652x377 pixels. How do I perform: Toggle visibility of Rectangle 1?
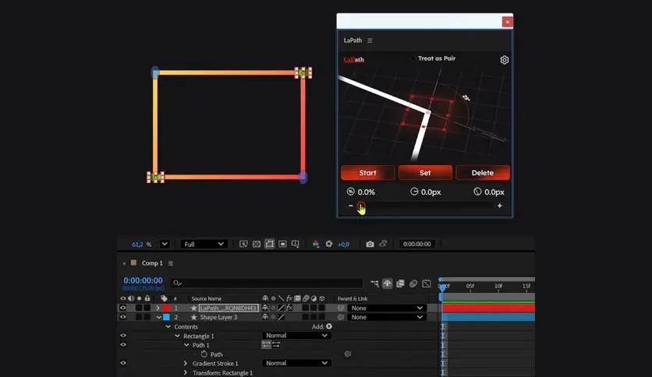point(122,336)
